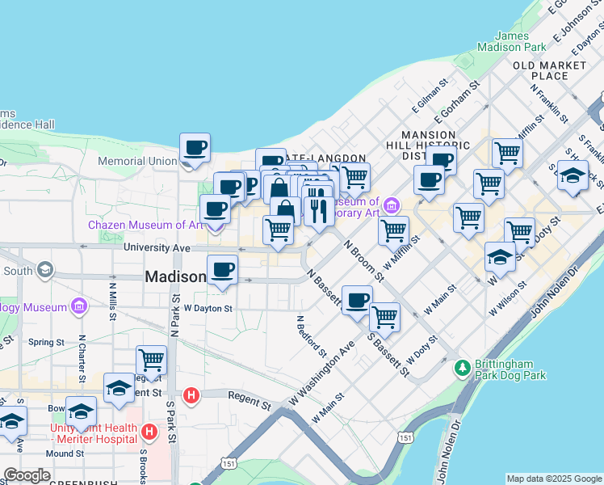Click the OLD MARKET PLACE neighborhood label
Screen dimensions: 604x485
pyautogui.click(x=550, y=71)
